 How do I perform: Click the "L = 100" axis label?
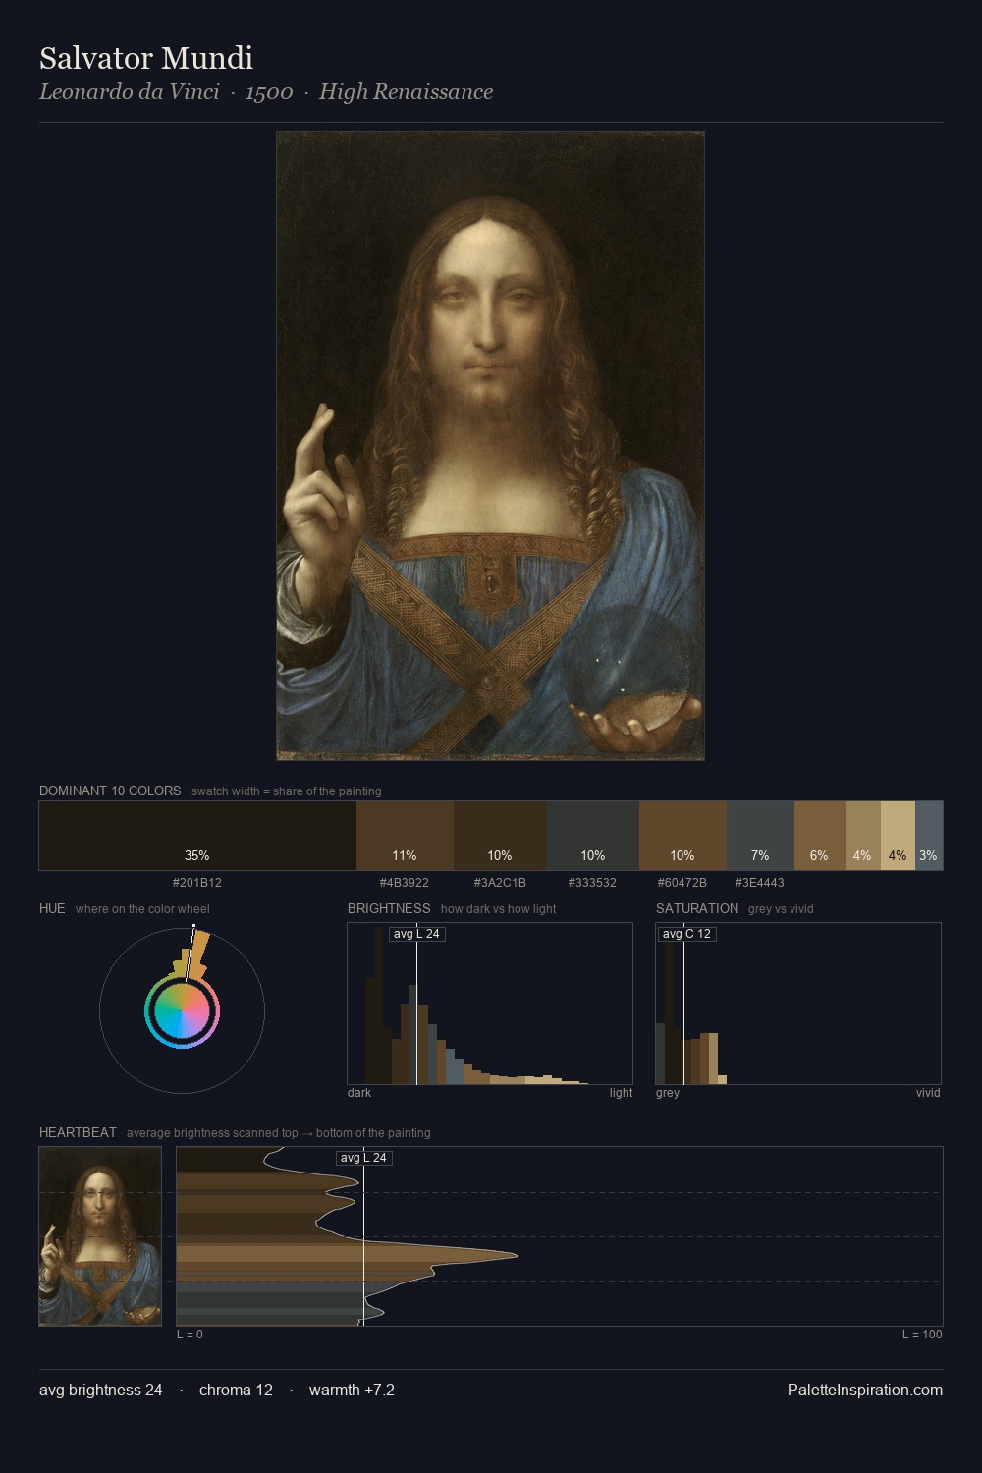[922, 1335]
